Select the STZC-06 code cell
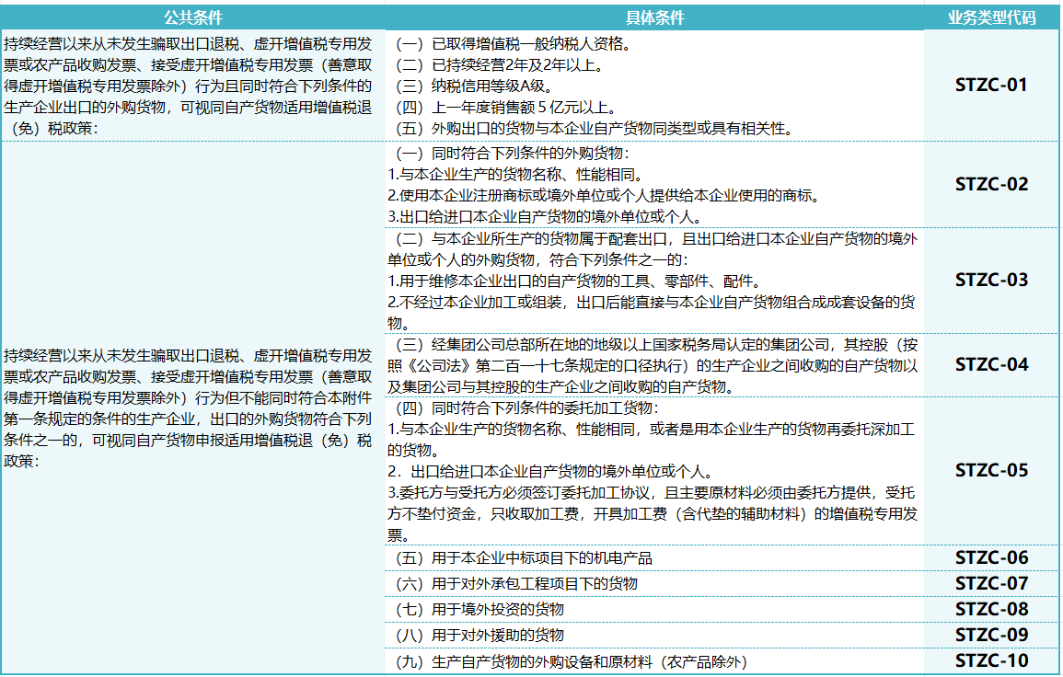 991,557
